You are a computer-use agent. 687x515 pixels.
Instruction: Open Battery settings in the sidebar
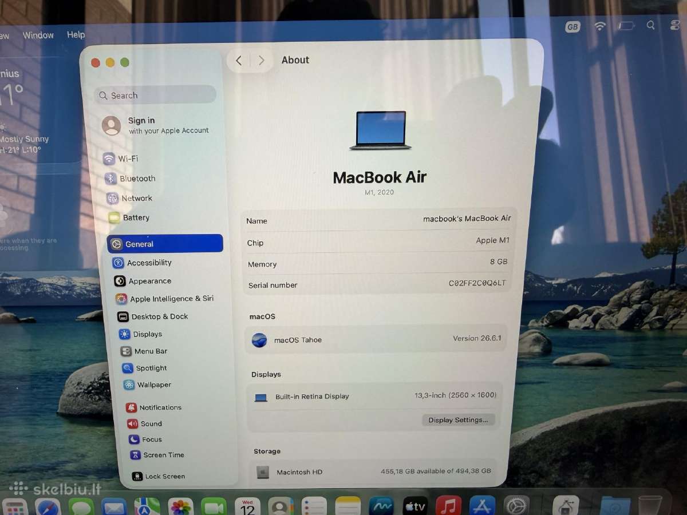point(129,217)
